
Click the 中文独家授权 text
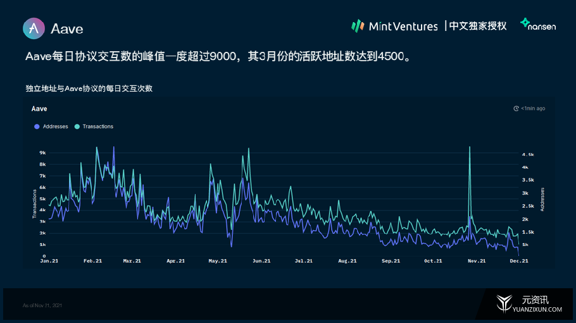point(477,26)
